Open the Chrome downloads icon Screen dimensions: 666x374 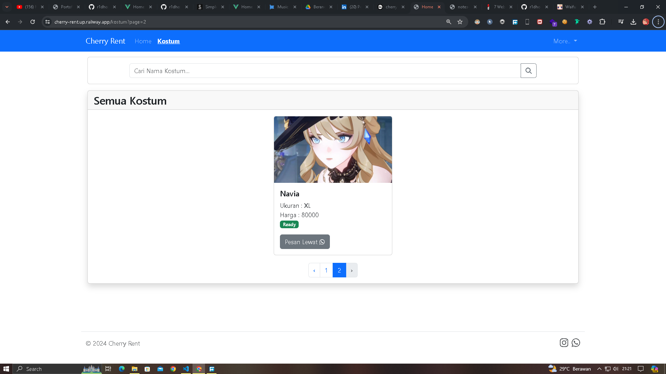click(x=633, y=22)
